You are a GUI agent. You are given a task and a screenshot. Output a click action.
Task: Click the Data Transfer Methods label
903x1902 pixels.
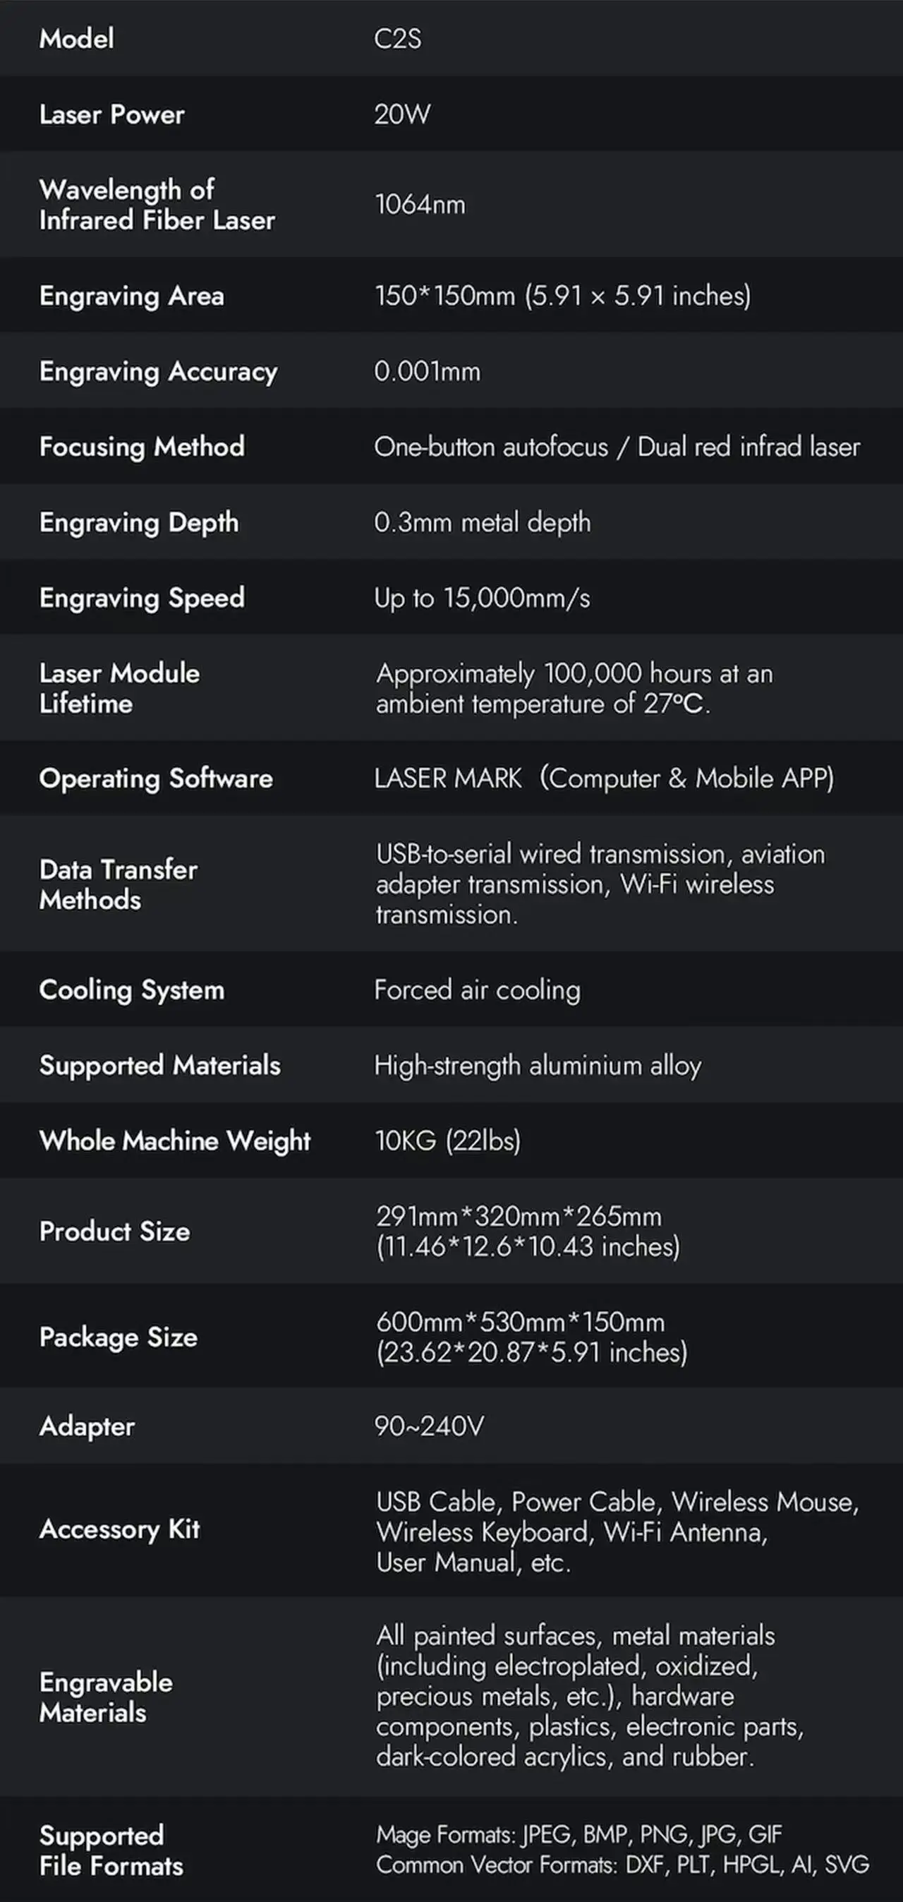pos(118,884)
